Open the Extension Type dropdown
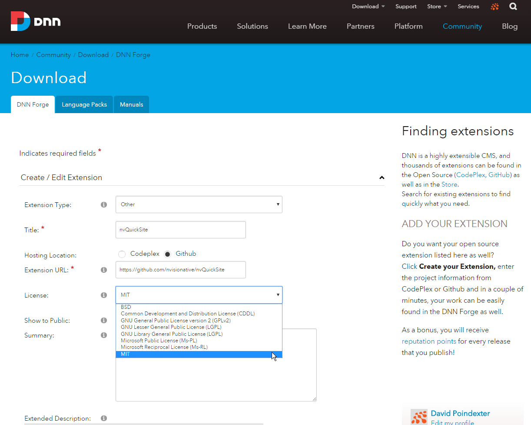Viewport: 531px width, 425px height. (199, 204)
